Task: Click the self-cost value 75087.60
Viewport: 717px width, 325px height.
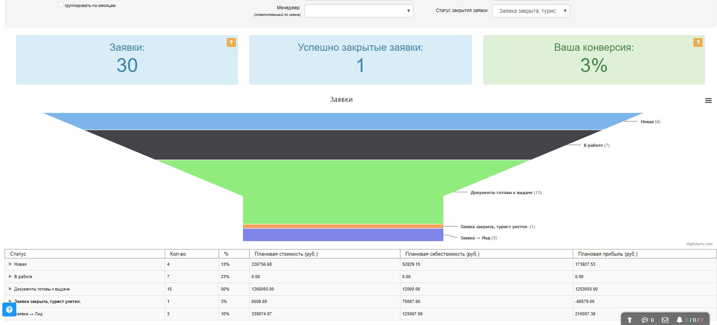Action: (x=411, y=301)
